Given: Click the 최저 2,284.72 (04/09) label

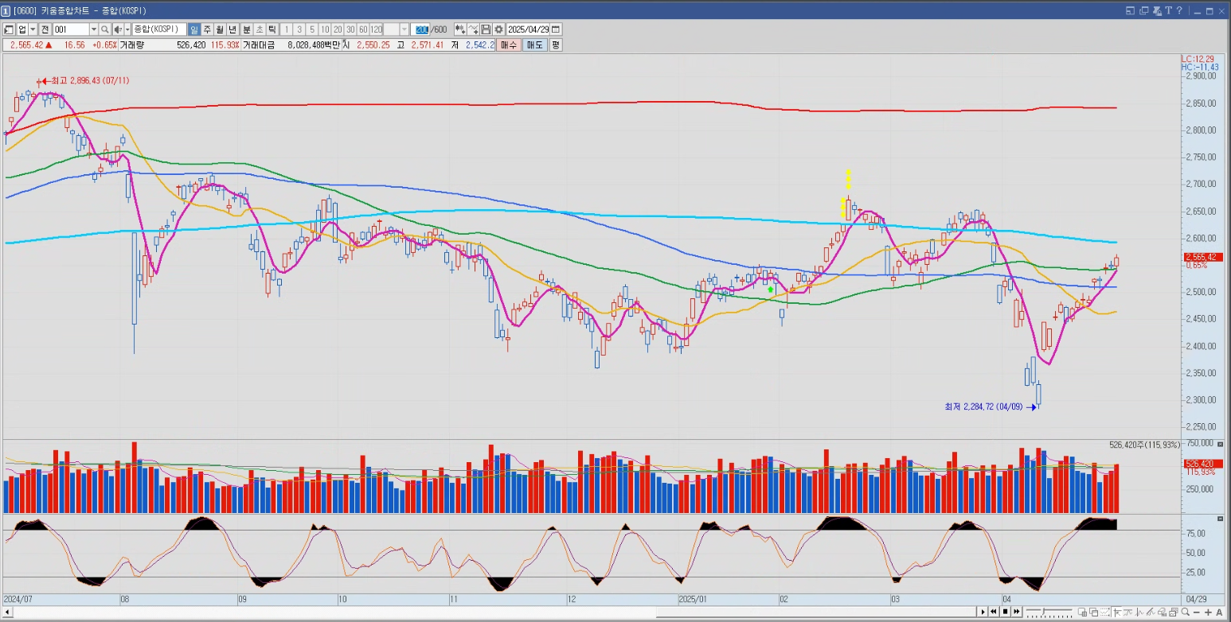Looking at the screenshot, I should click(x=983, y=407).
